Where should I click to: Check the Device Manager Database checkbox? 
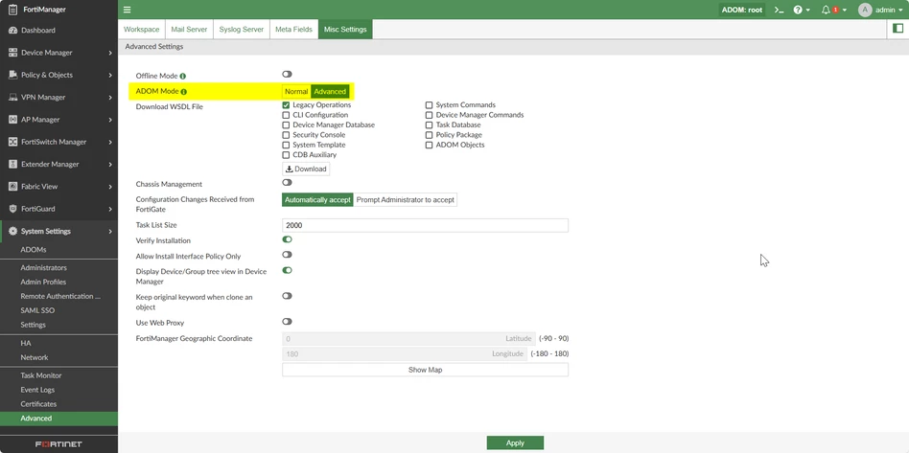tap(286, 125)
